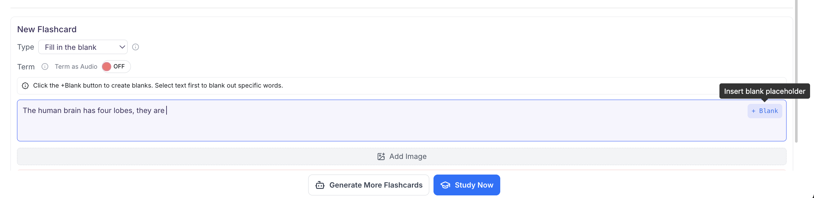Viewport: 814px width, 198px height.
Task: Click the image icon on the Add Image bar
Action: click(x=380, y=156)
